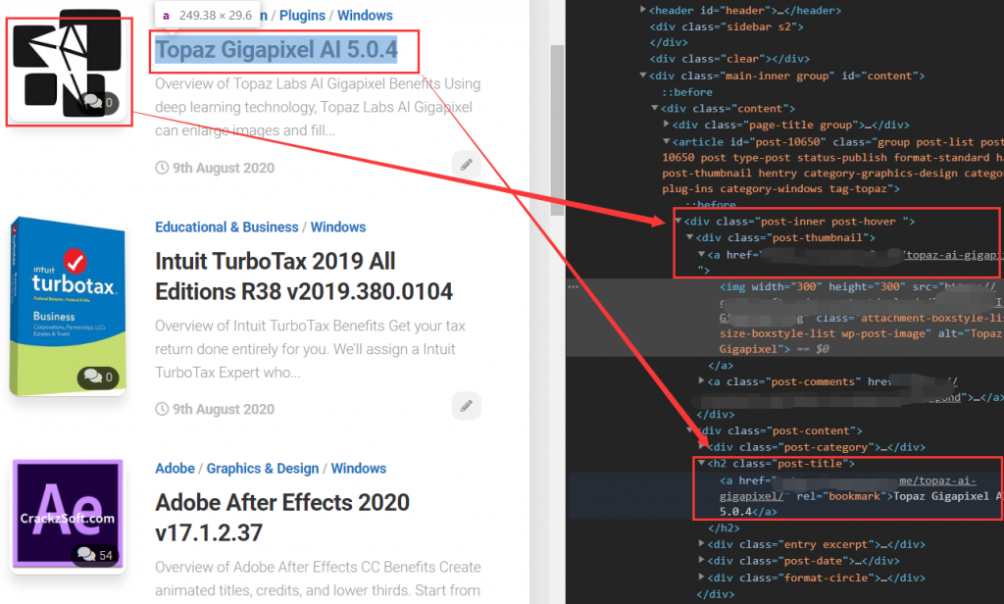1004x604 pixels.
Task: Click the Plugins category link
Action: (x=302, y=16)
